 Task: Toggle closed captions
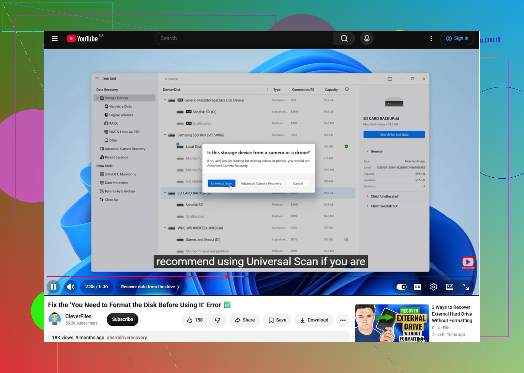(418, 287)
